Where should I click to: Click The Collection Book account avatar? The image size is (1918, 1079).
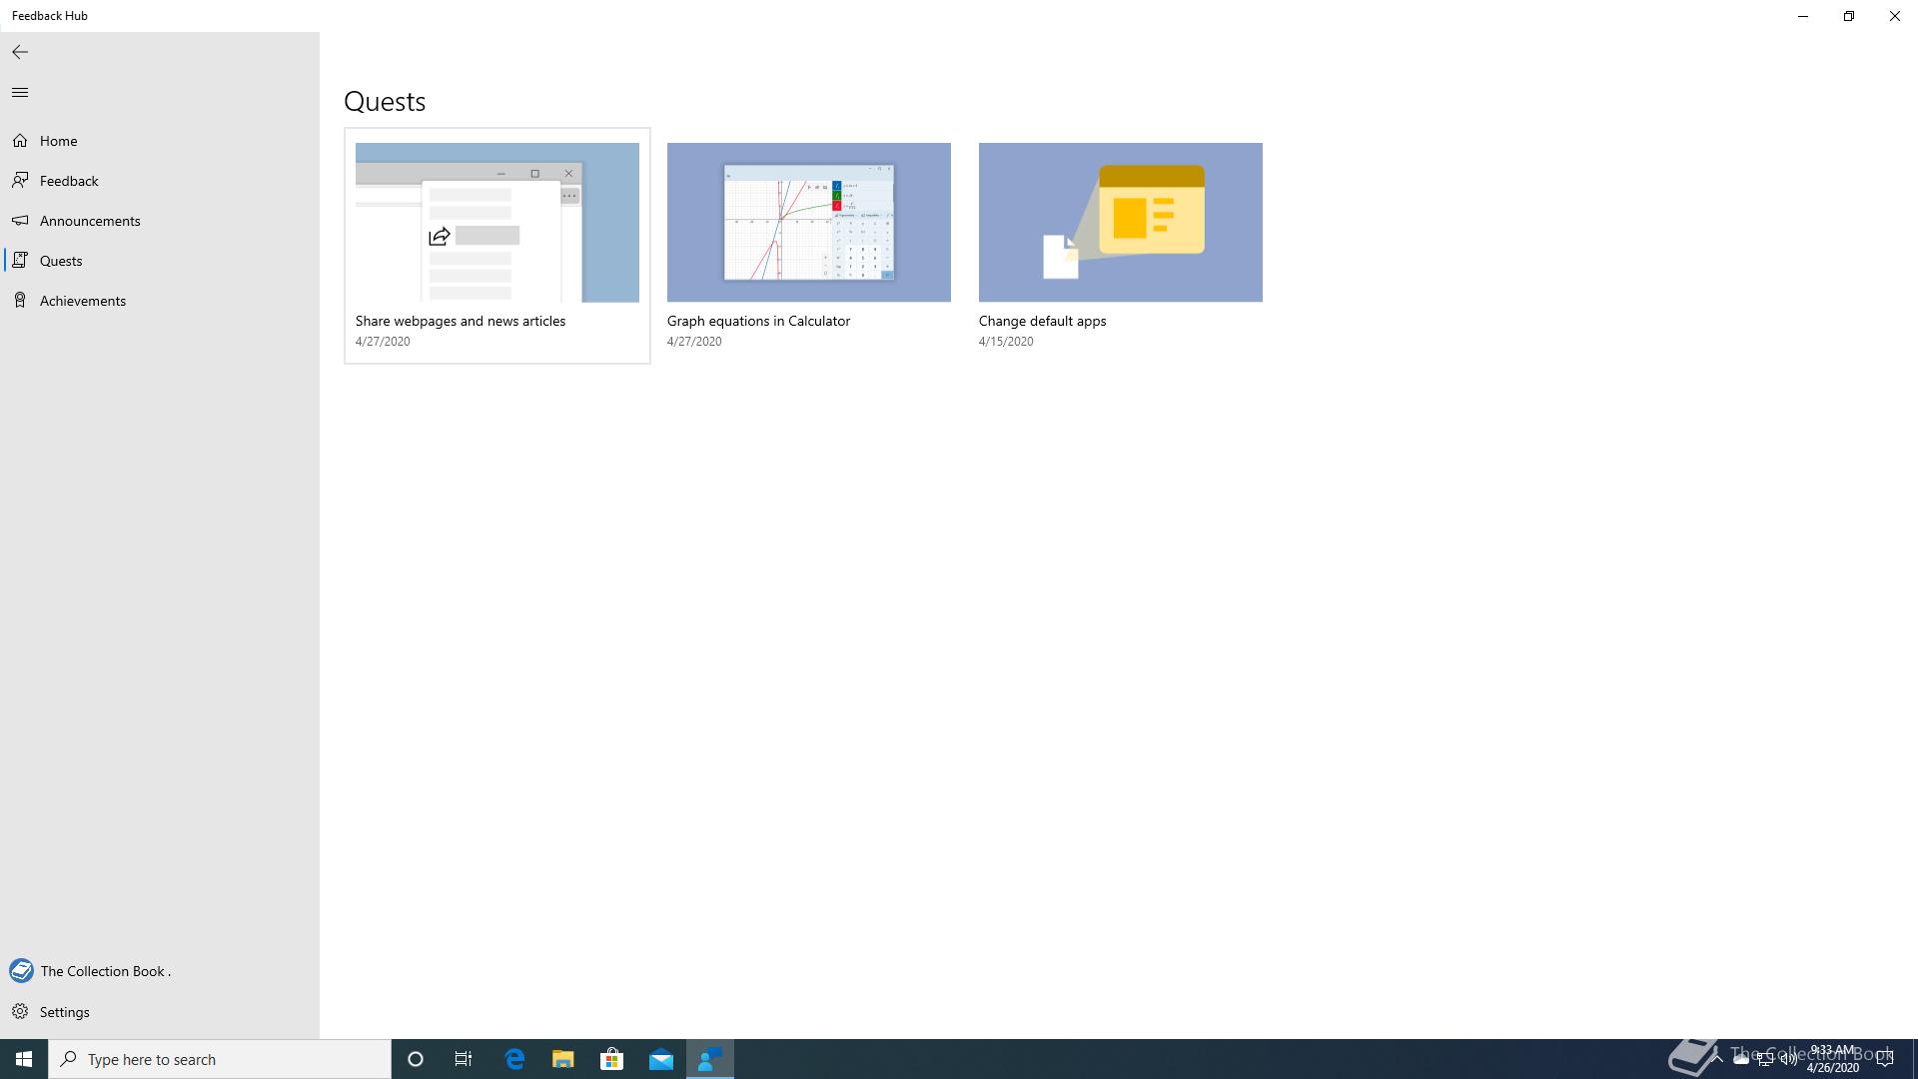pos(21,971)
